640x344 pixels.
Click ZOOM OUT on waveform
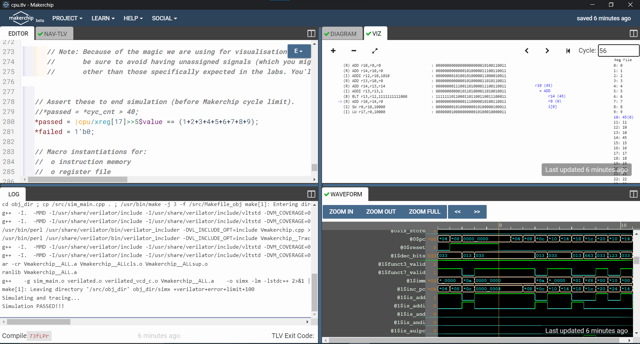[x=381, y=212]
